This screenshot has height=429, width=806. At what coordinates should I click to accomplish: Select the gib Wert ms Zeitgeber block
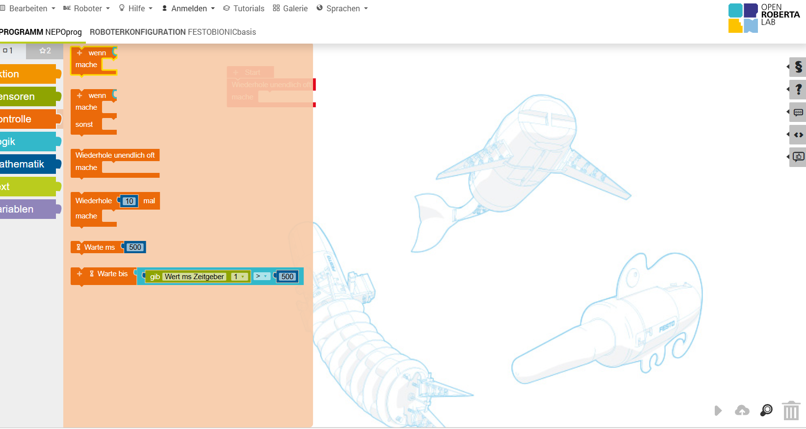pyautogui.click(x=198, y=277)
